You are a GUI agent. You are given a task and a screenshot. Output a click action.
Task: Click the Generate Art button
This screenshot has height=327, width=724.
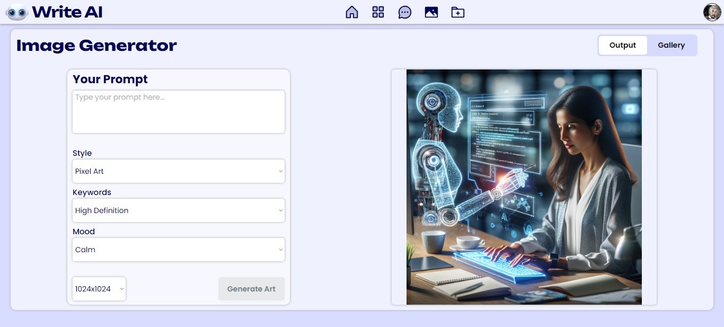[251, 289]
